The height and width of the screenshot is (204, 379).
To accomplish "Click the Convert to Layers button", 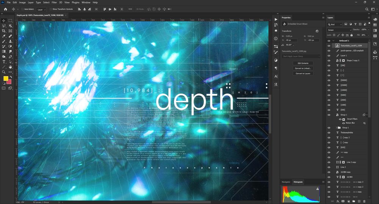I will [303, 74].
